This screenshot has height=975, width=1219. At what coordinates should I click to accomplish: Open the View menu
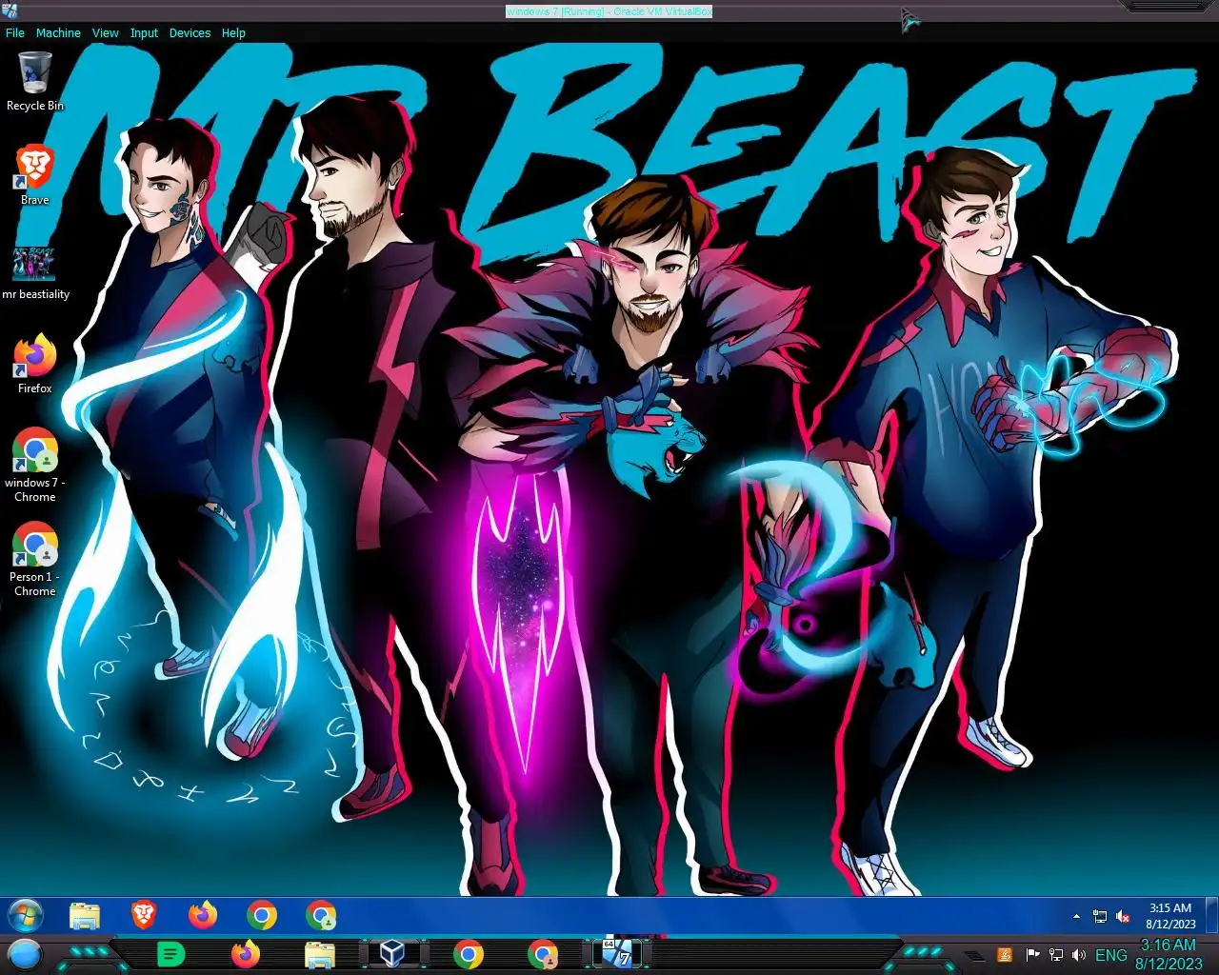click(105, 32)
